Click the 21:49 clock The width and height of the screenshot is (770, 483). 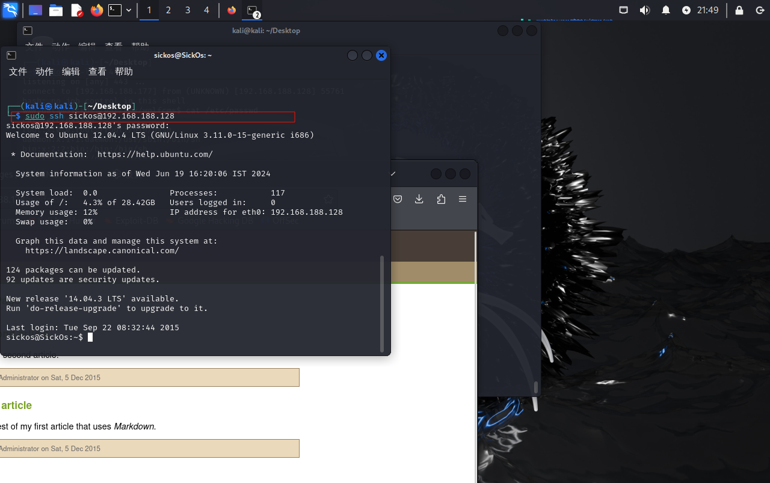pos(708,10)
